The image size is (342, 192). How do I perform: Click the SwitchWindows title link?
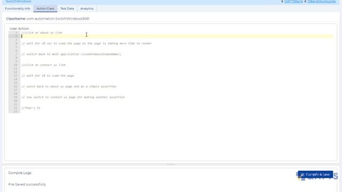point(18,2)
